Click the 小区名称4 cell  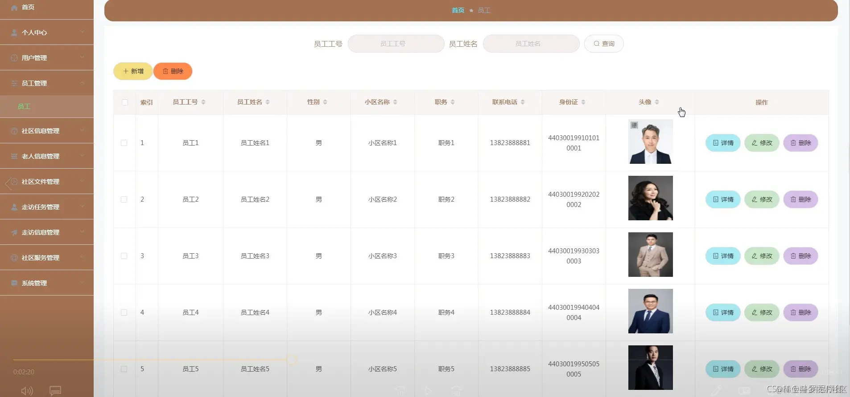(383, 312)
